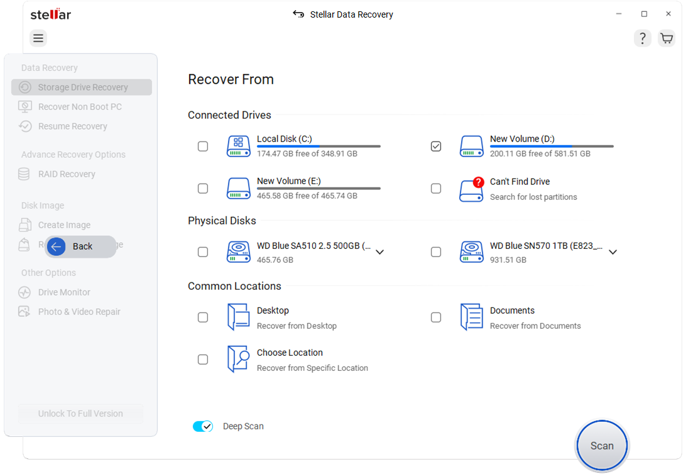Click "465.58 GB free of 465.74 GB" text

coord(307,196)
